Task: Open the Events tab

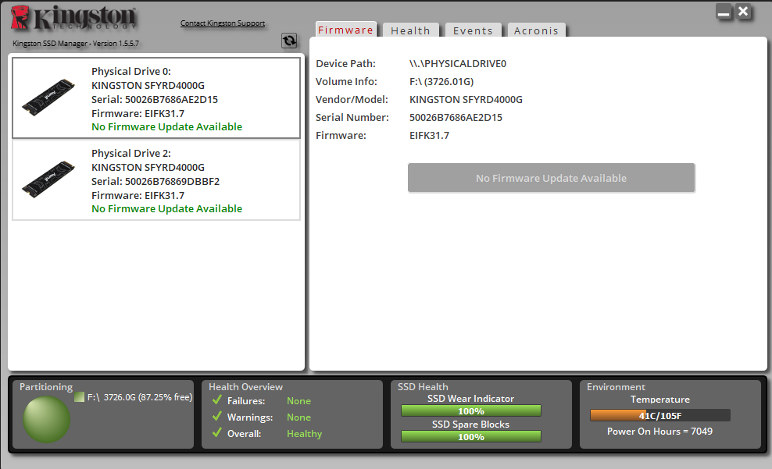Action: pos(473,30)
